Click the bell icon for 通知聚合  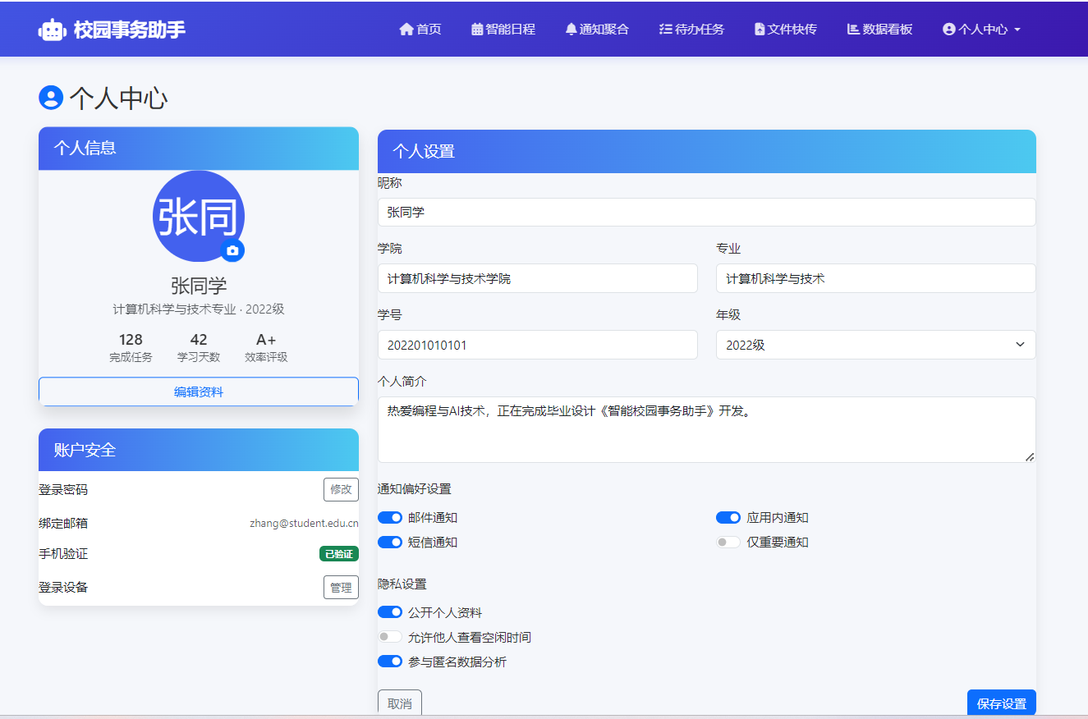tap(572, 28)
